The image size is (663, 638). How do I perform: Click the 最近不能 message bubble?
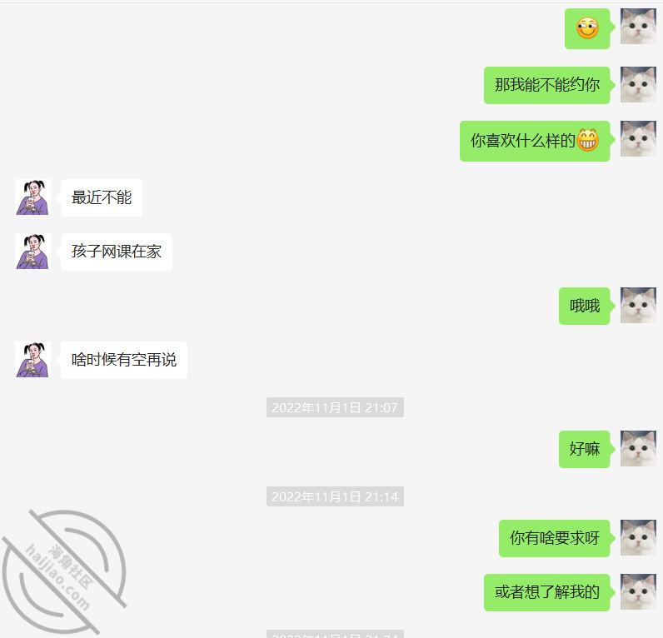102,197
